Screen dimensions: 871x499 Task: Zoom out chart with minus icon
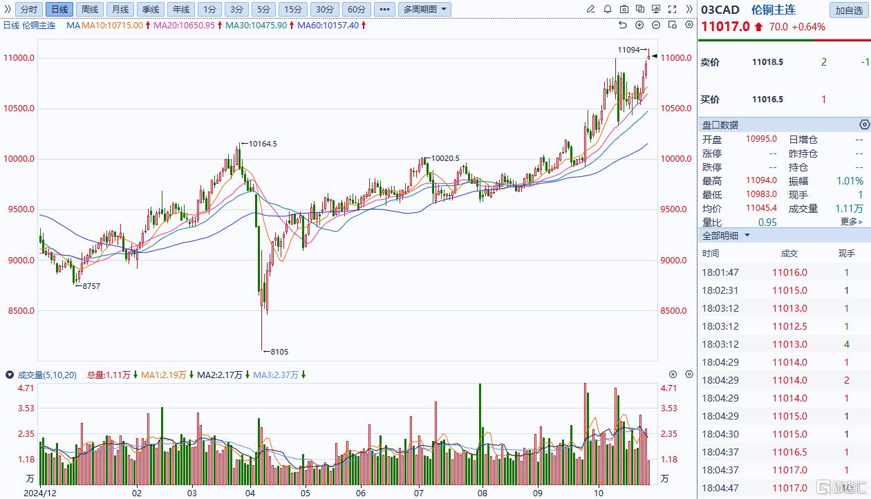(x=656, y=25)
